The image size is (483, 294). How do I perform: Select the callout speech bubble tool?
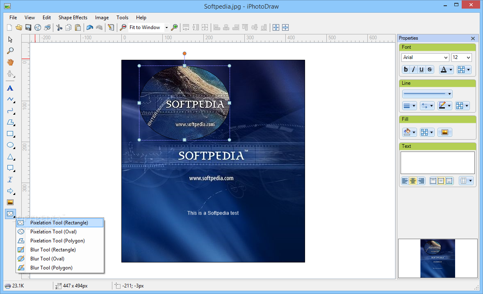[x=11, y=168]
